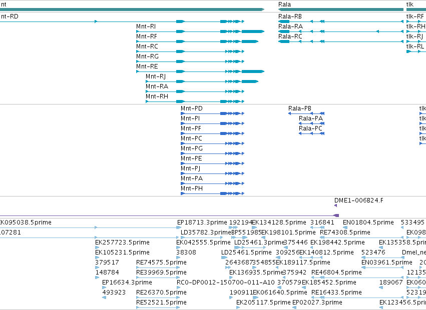The width and height of the screenshot is (426, 310).
Task: Click EST label EP16634.3prime
Action: coord(127,282)
